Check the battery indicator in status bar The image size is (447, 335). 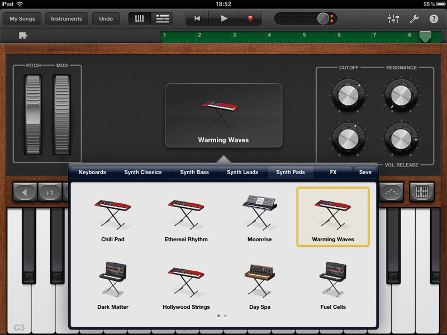(440, 4)
